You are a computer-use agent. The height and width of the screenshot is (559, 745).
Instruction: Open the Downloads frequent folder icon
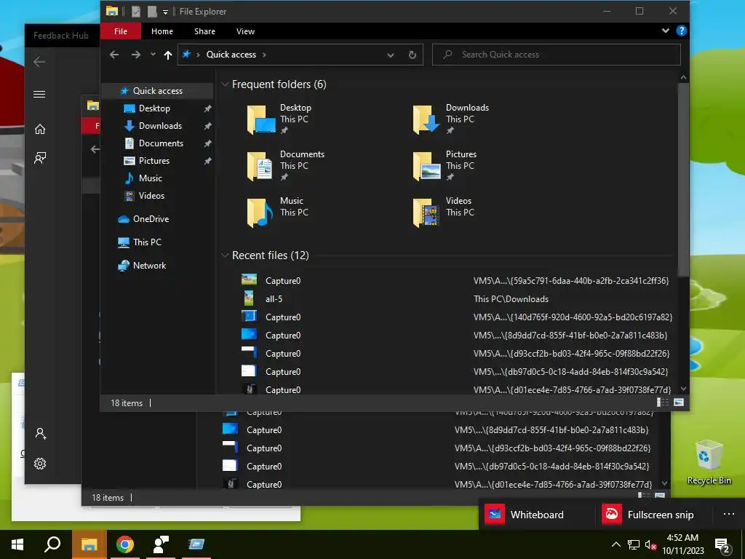coord(426,120)
